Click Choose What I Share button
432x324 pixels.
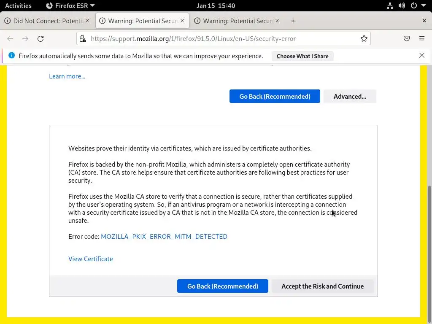click(302, 56)
